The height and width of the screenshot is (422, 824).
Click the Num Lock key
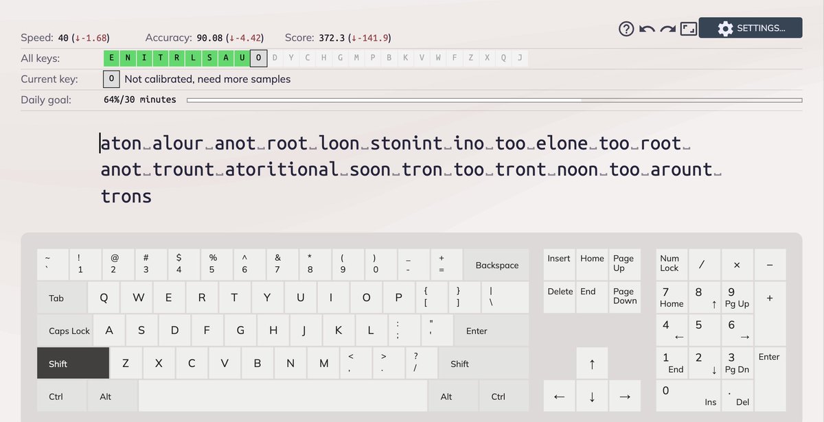pyautogui.click(x=672, y=265)
